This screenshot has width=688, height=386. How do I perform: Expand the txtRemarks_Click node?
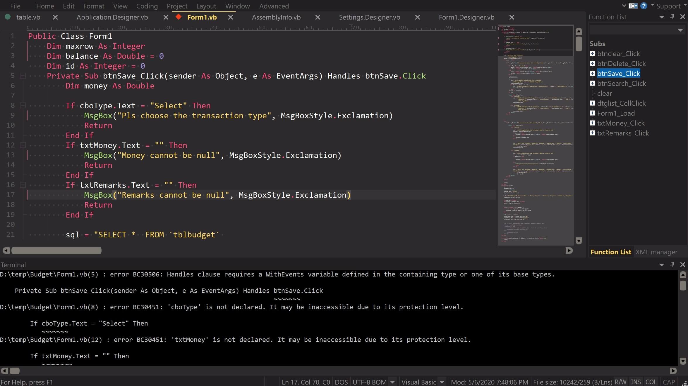[593, 133]
